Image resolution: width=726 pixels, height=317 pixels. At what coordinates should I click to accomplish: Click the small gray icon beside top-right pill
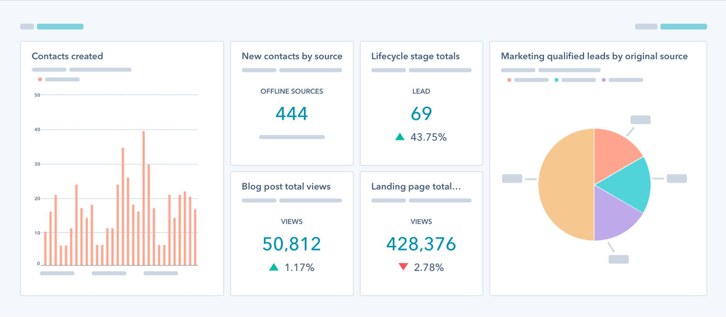pyautogui.click(x=646, y=26)
